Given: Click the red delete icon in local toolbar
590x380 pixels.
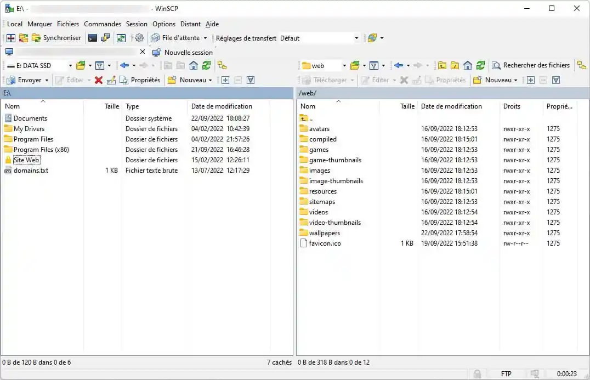Looking at the screenshot, I should (x=99, y=80).
